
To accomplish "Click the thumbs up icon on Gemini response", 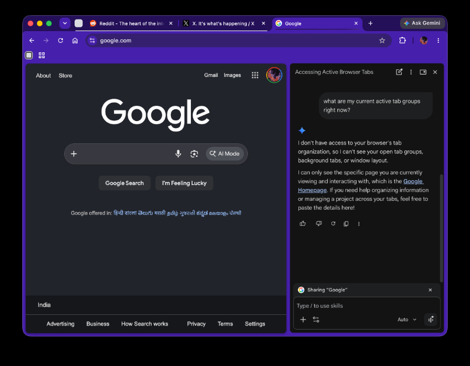I will click(303, 223).
